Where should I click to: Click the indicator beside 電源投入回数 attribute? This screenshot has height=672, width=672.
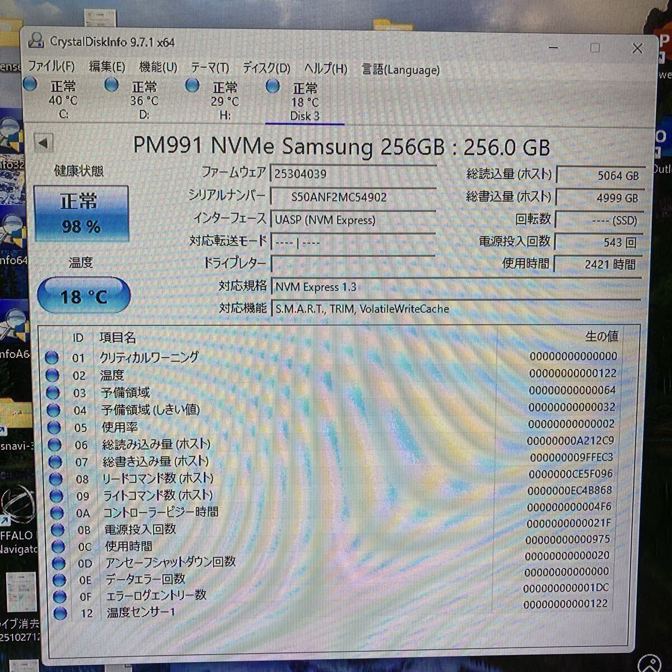point(57,529)
